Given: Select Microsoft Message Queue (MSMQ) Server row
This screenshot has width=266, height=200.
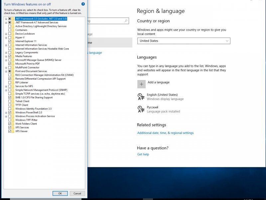Looking at the screenshot, I should pyautogui.click(x=38, y=60).
